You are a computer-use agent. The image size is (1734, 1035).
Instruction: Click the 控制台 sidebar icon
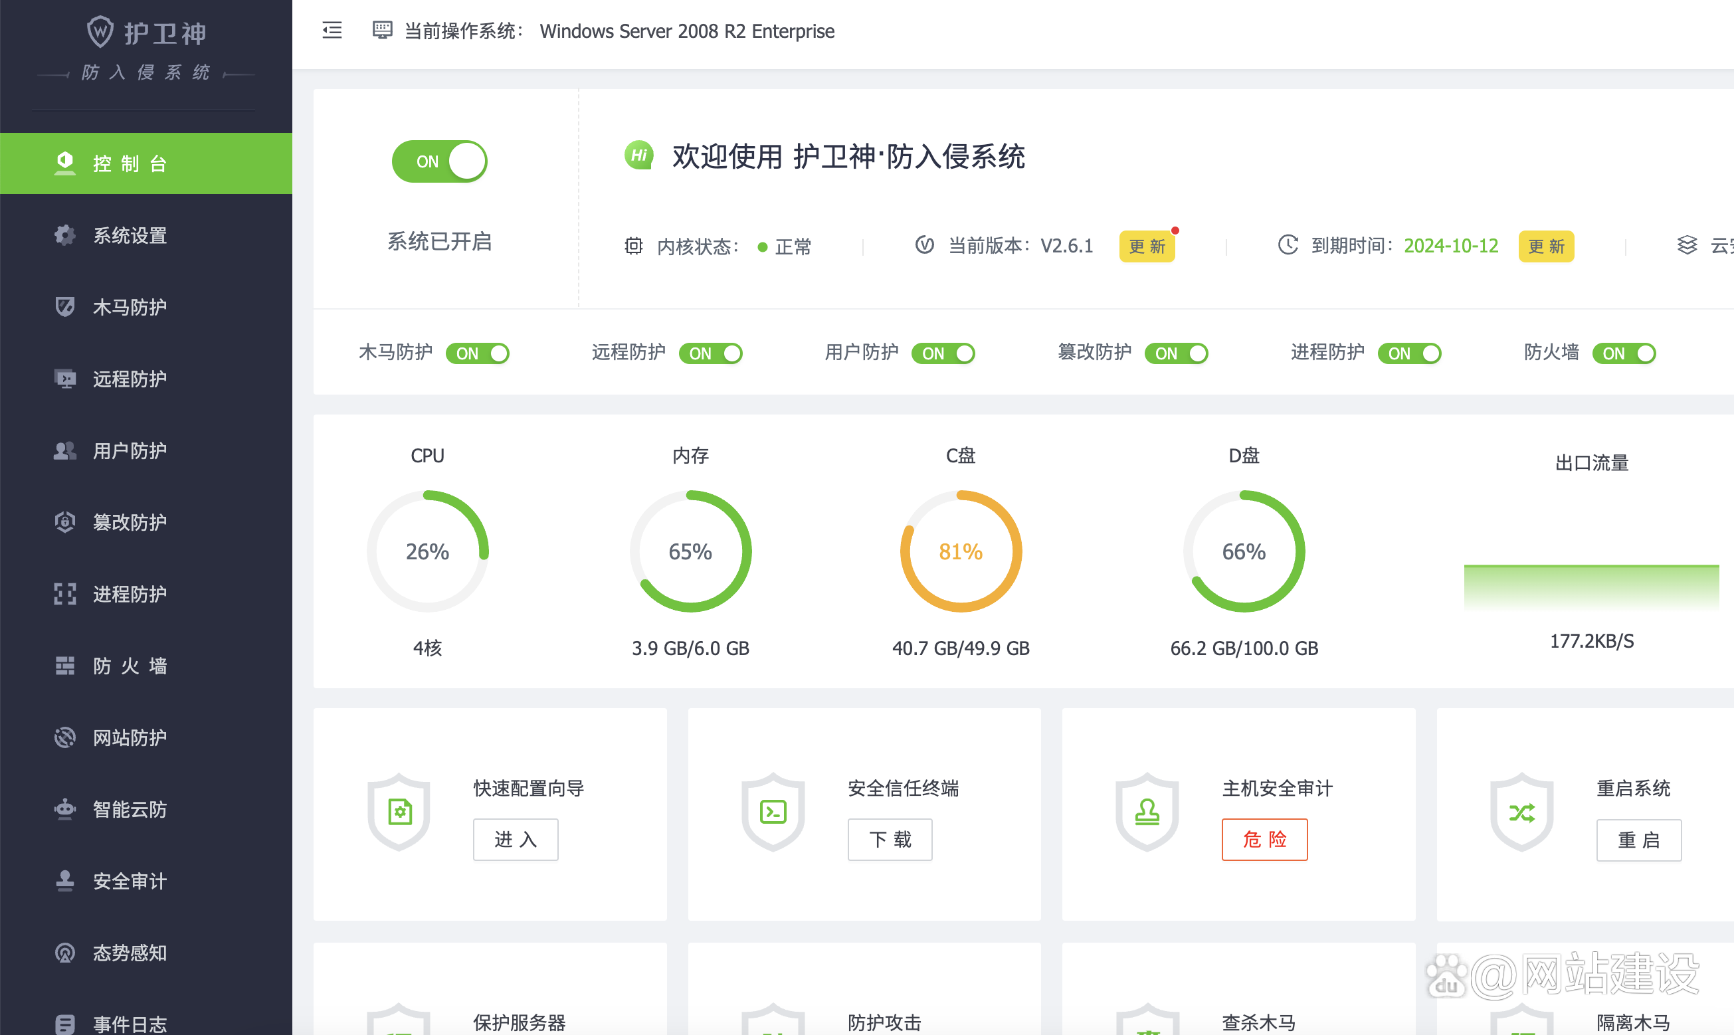click(65, 163)
